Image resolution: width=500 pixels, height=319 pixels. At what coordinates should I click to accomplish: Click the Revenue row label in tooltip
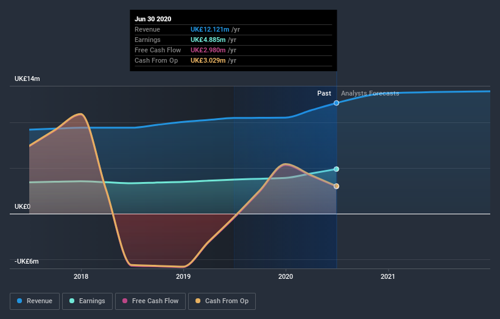(147, 29)
